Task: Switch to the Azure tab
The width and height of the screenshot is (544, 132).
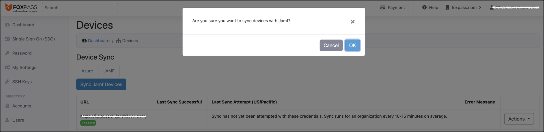Action: click(x=87, y=71)
